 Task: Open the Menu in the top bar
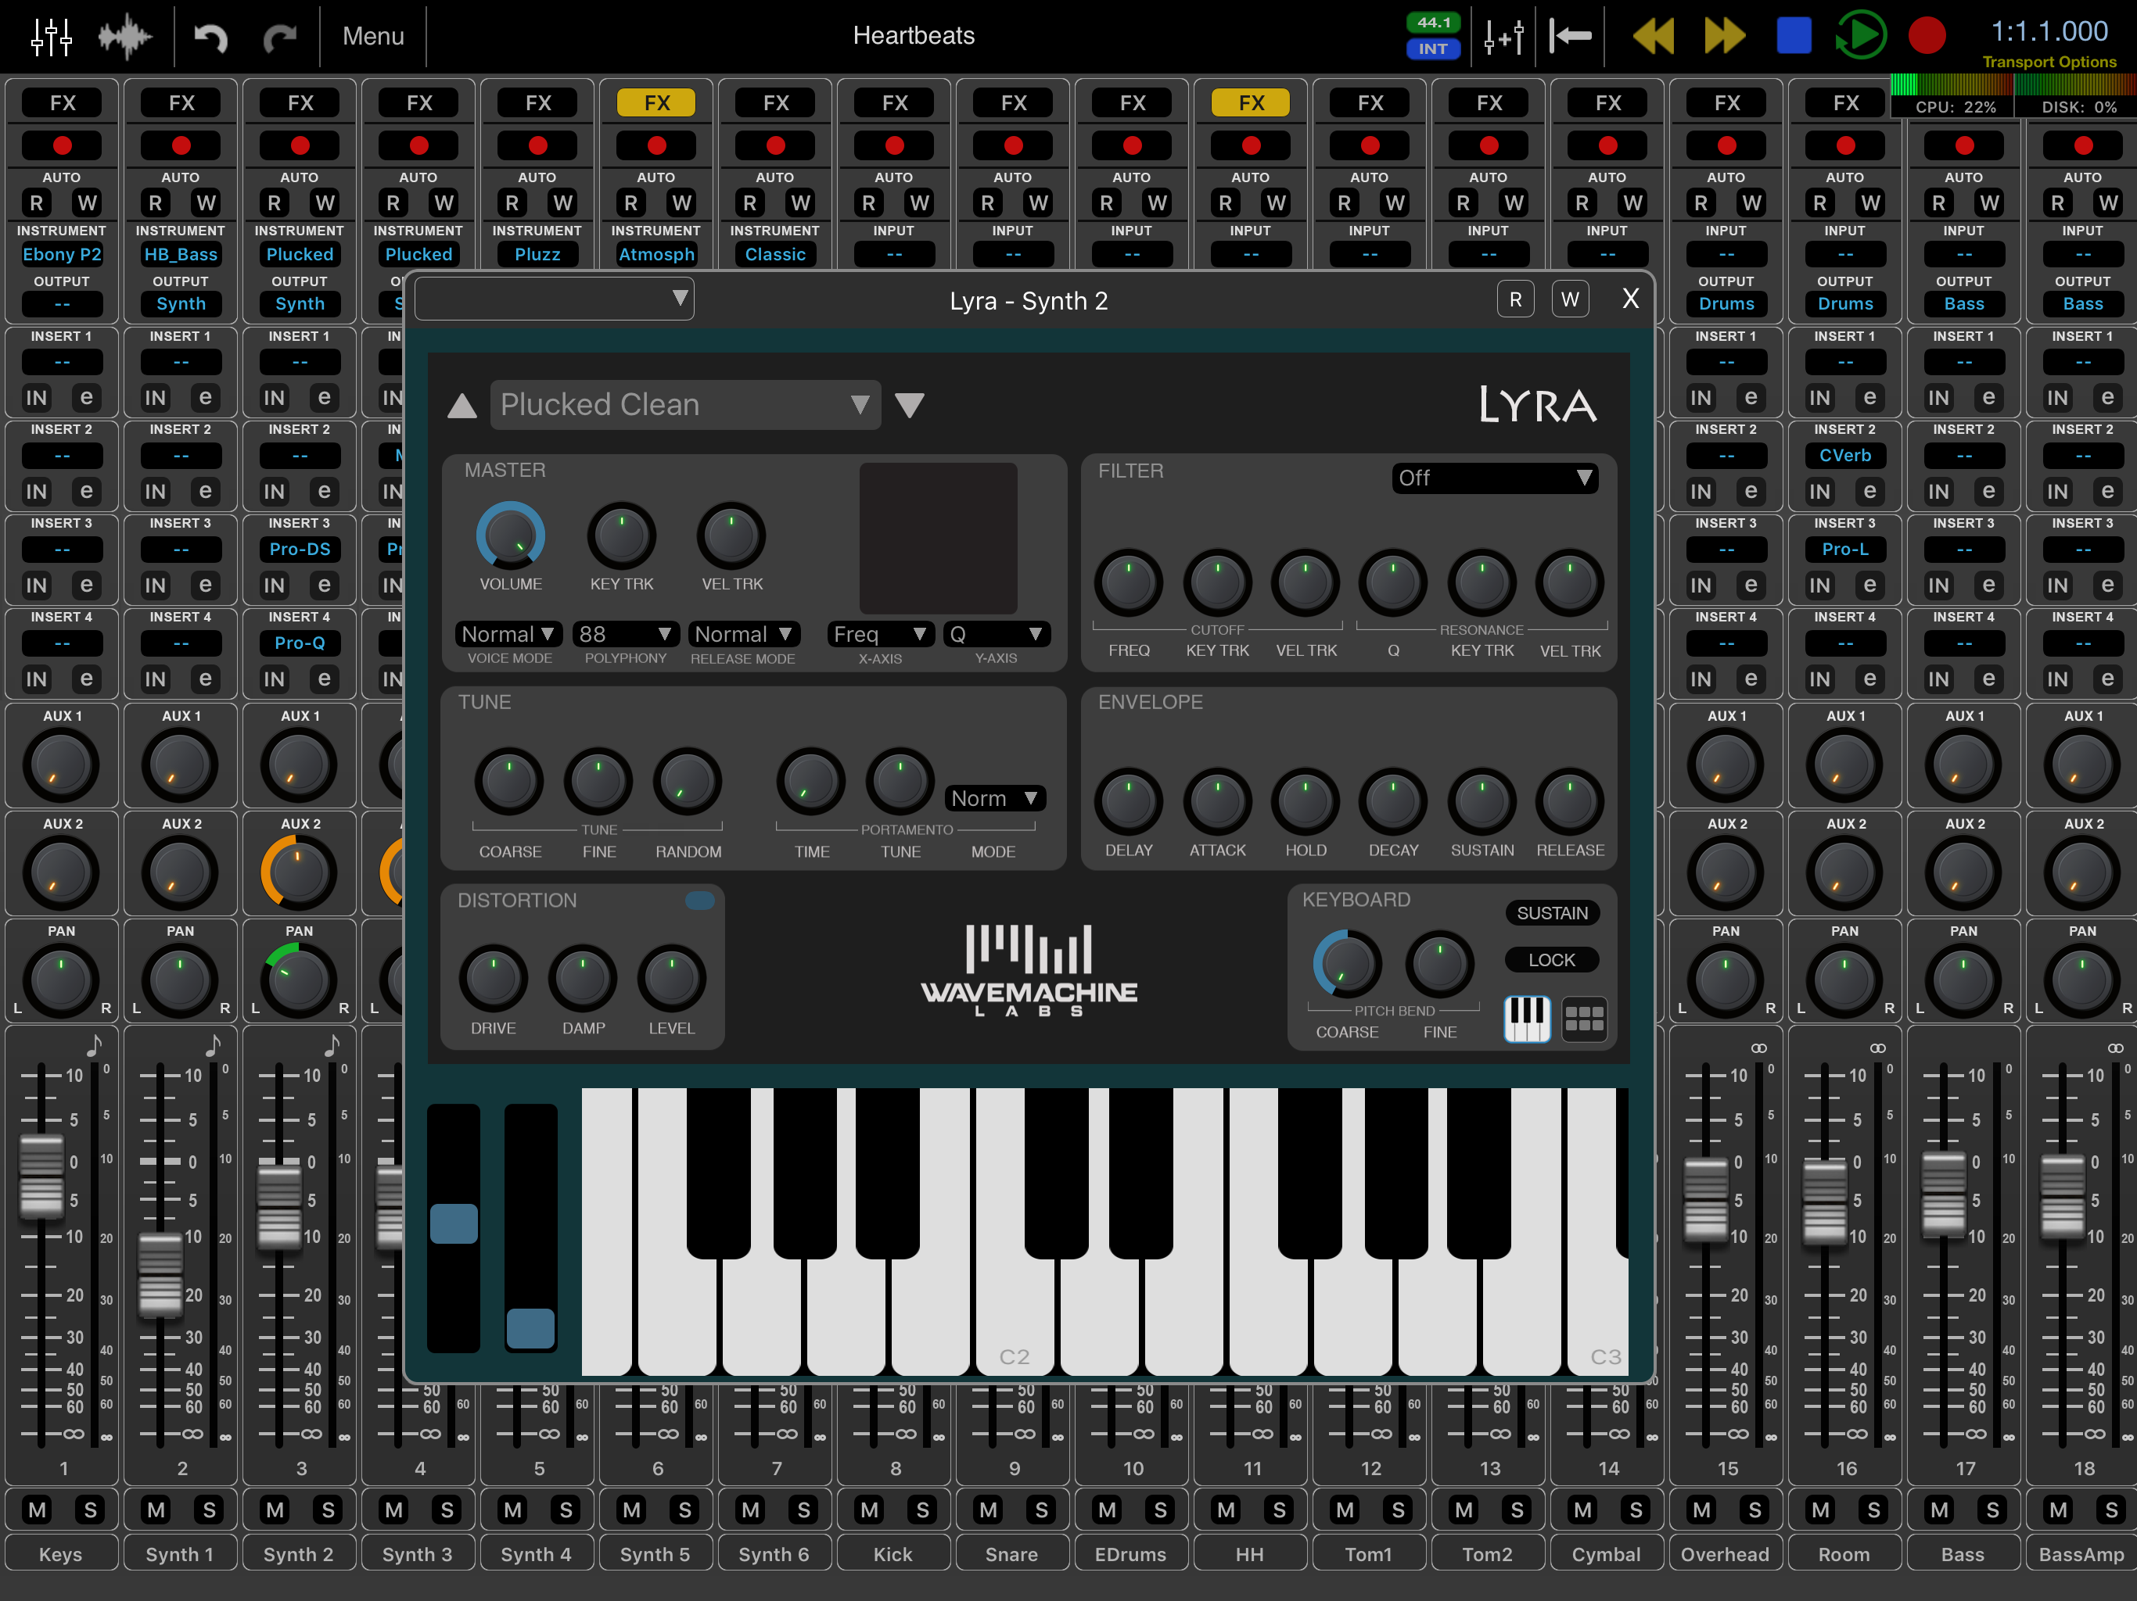click(373, 36)
